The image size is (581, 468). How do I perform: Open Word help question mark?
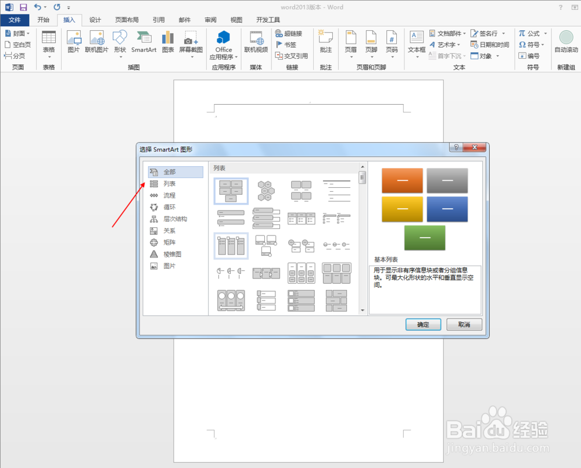click(561, 8)
